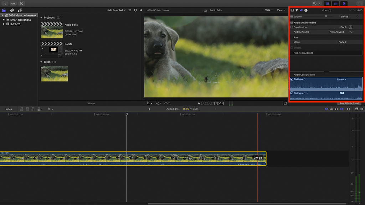Screen dimensions: 365x205
Task: Uncheck the first Dialogue-1 audio component
Action: [x=292, y=79]
